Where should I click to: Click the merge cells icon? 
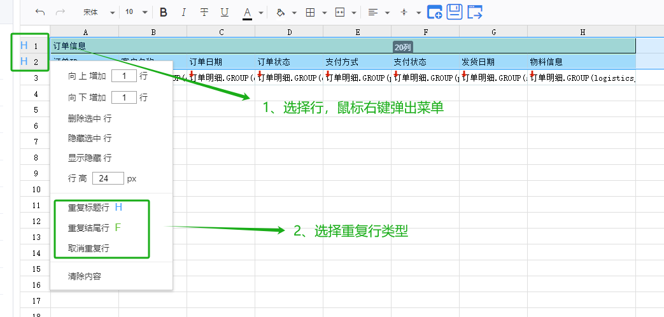point(339,12)
